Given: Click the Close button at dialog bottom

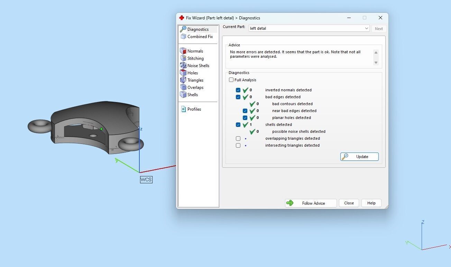Looking at the screenshot, I should [349, 203].
